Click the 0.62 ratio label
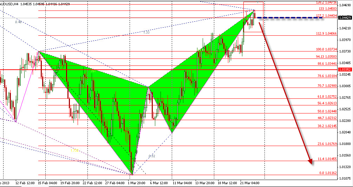The width and height of the screenshot is (353, 187). [x=152, y=156]
